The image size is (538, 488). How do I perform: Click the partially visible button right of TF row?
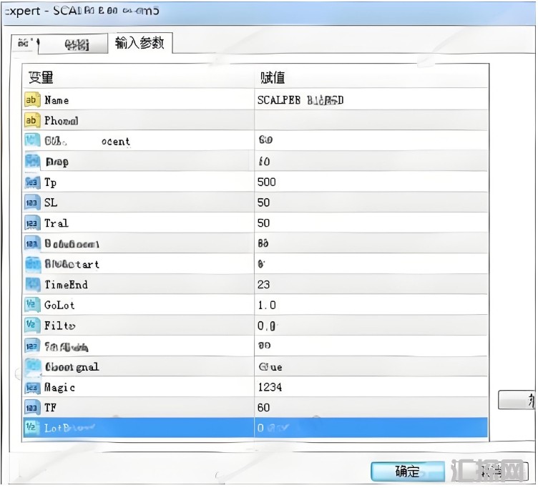(517, 400)
